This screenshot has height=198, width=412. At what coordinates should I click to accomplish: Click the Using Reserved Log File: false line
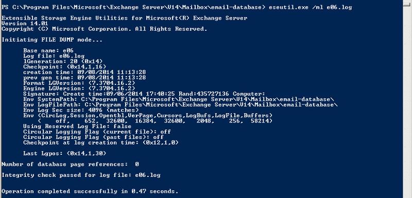click(77, 126)
